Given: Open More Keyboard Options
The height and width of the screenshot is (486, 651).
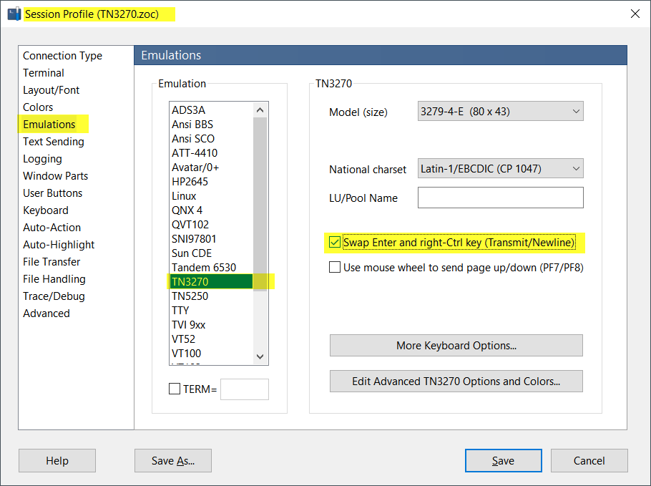Looking at the screenshot, I should tap(456, 346).
